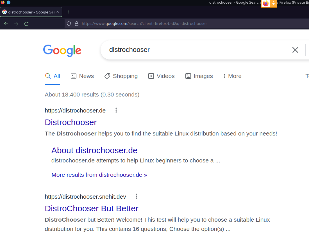The width and height of the screenshot is (309, 248).
Task: Switch to the News tab
Action: [82, 76]
